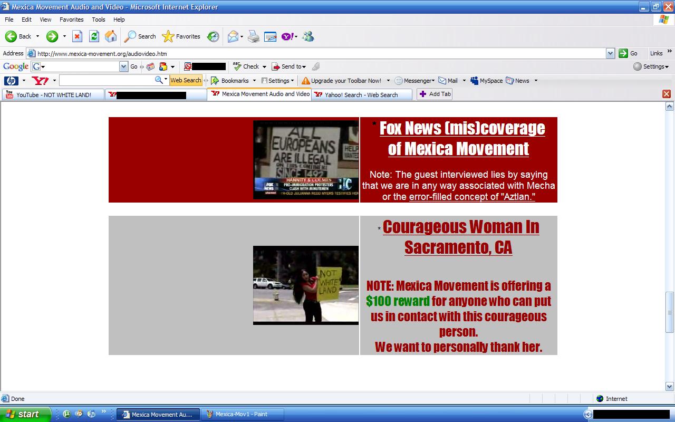Open the Back button history dropdown arrow
The width and height of the screenshot is (675, 422).
pos(37,36)
